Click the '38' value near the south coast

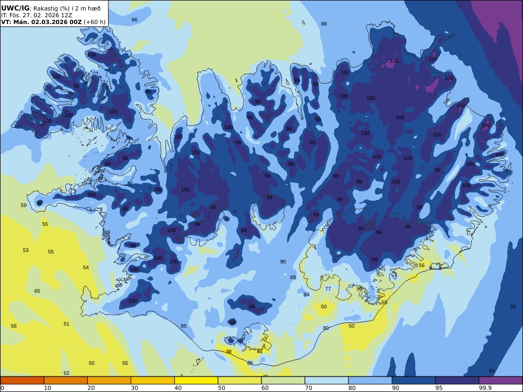(x=229, y=352)
